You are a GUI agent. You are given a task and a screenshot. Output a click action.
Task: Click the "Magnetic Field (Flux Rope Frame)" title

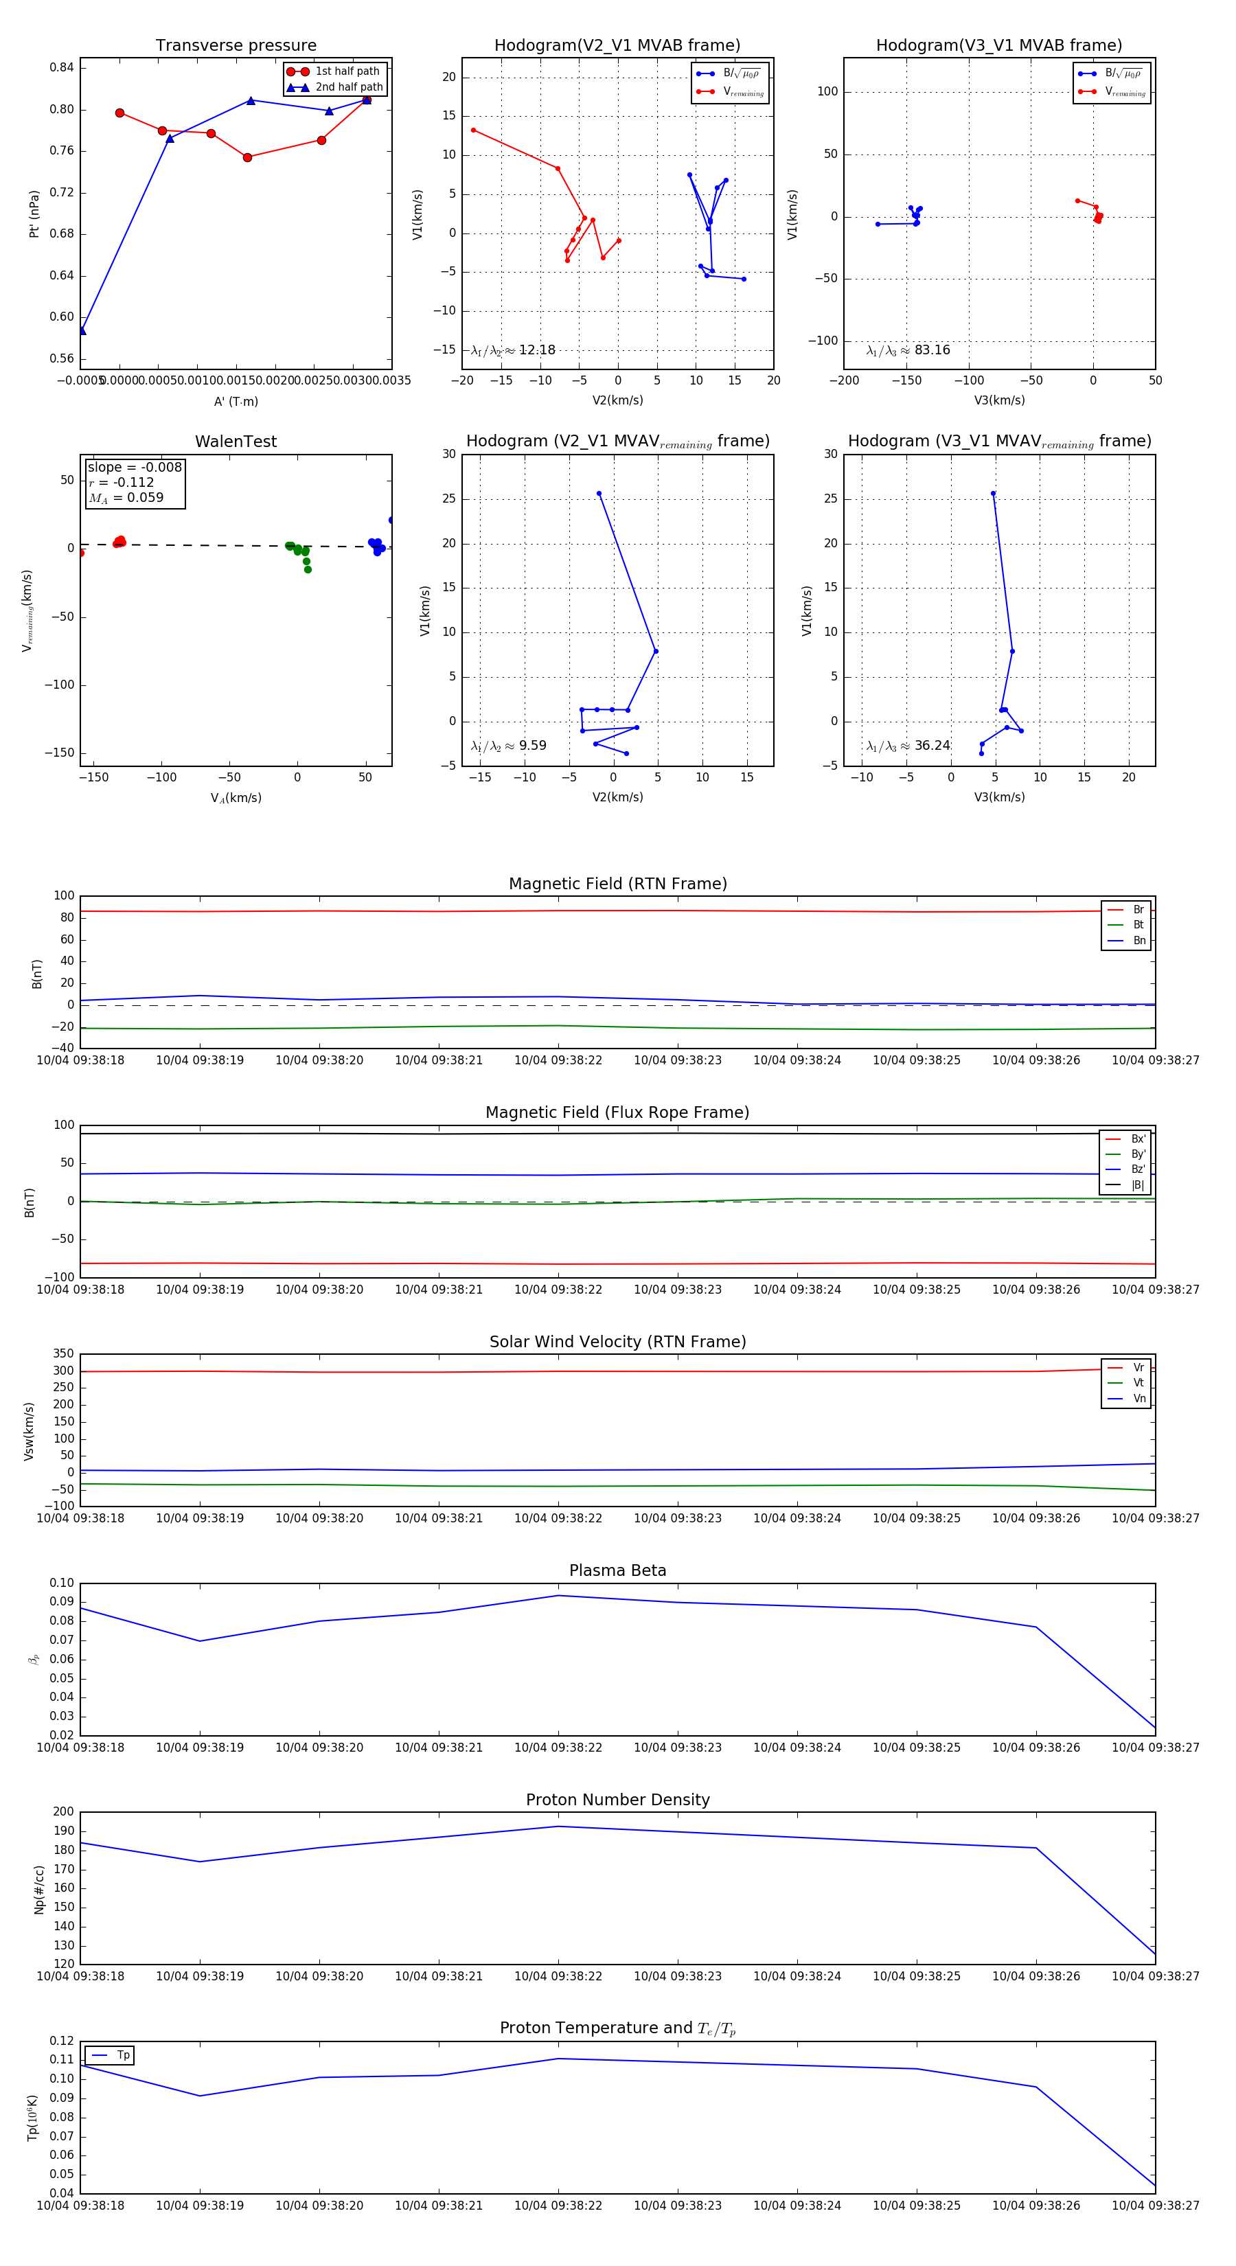click(617, 1112)
